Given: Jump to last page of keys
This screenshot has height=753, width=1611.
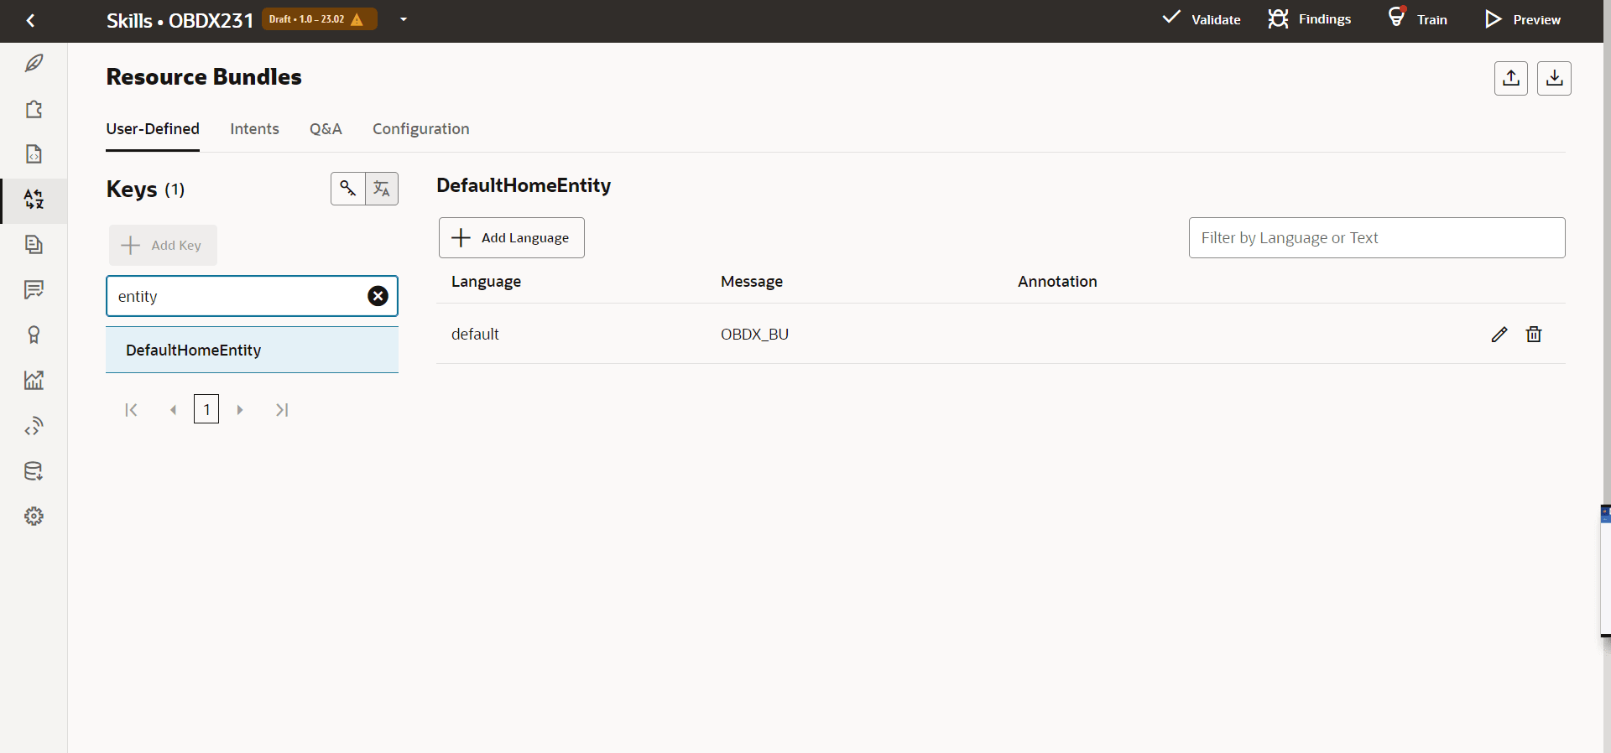Looking at the screenshot, I should coord(282,410).
